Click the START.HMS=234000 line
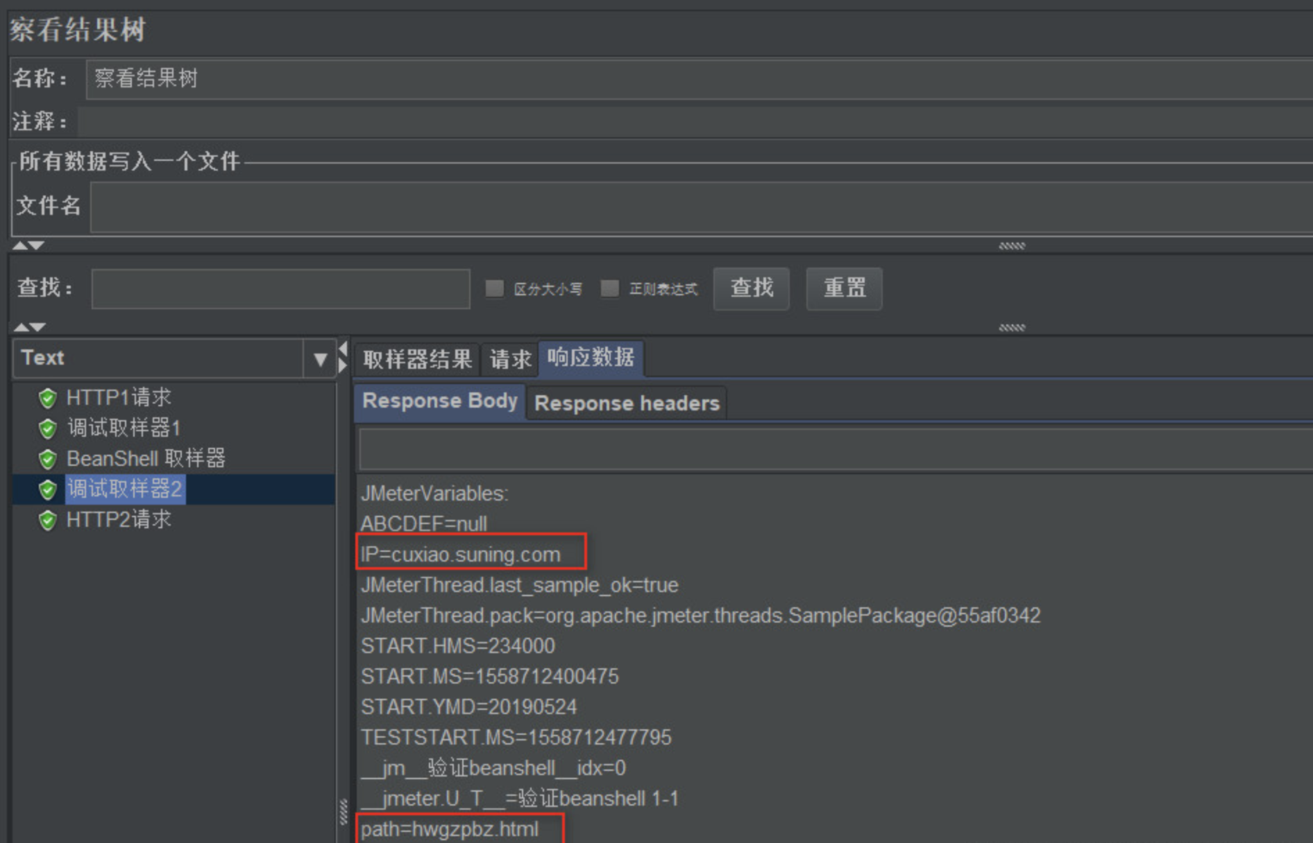 458,646
